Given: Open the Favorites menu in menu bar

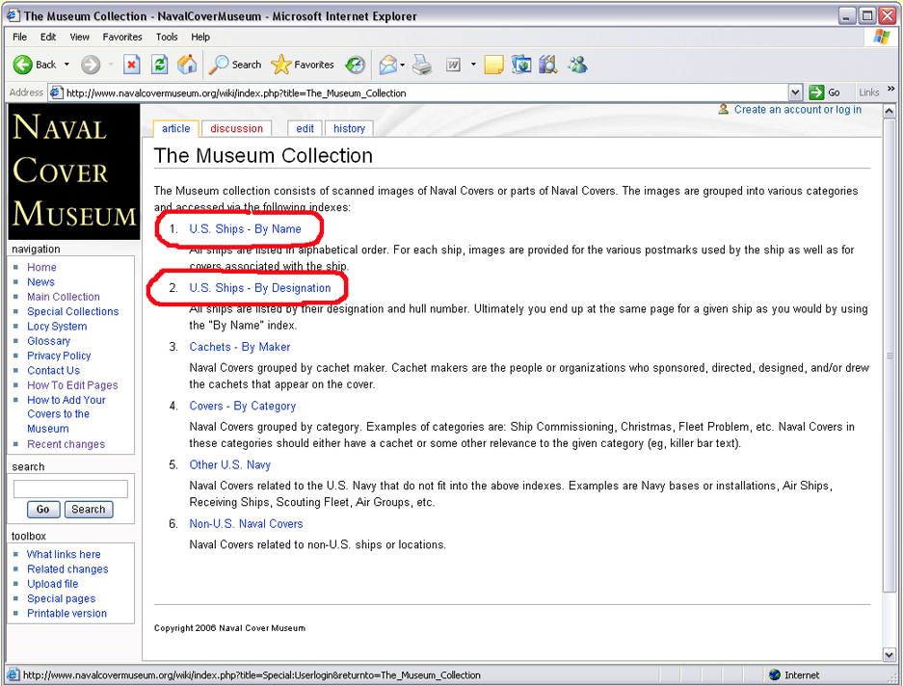Looking at the screenshot, I should (122, 37).
